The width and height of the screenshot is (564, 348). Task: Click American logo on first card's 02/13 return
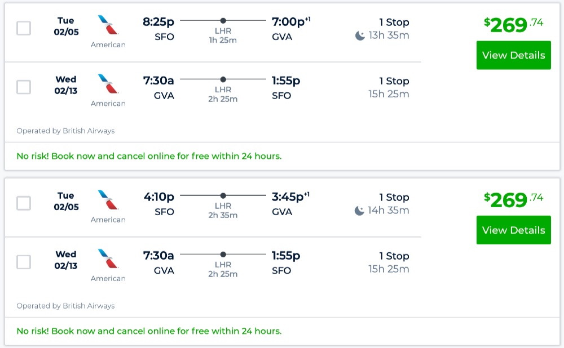pos(108,84)
